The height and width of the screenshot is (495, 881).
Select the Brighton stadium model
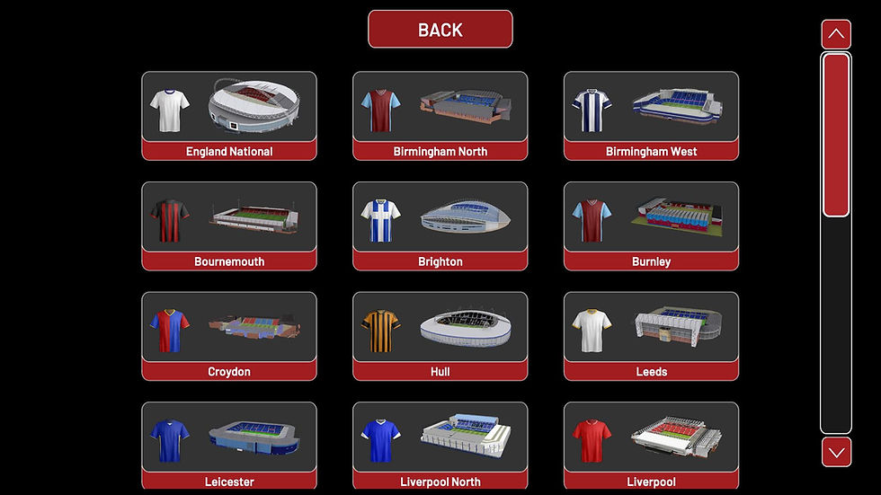466,217
